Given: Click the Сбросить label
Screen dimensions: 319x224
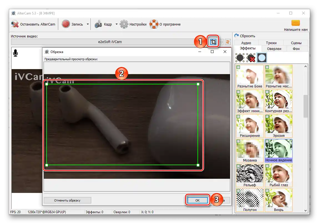Looking at the screenshot, I should coord(247,36).
